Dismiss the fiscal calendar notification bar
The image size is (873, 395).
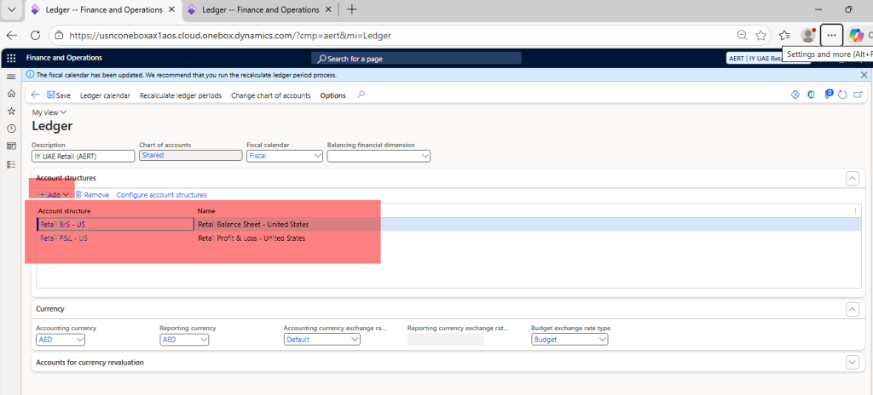coord(864,75)
